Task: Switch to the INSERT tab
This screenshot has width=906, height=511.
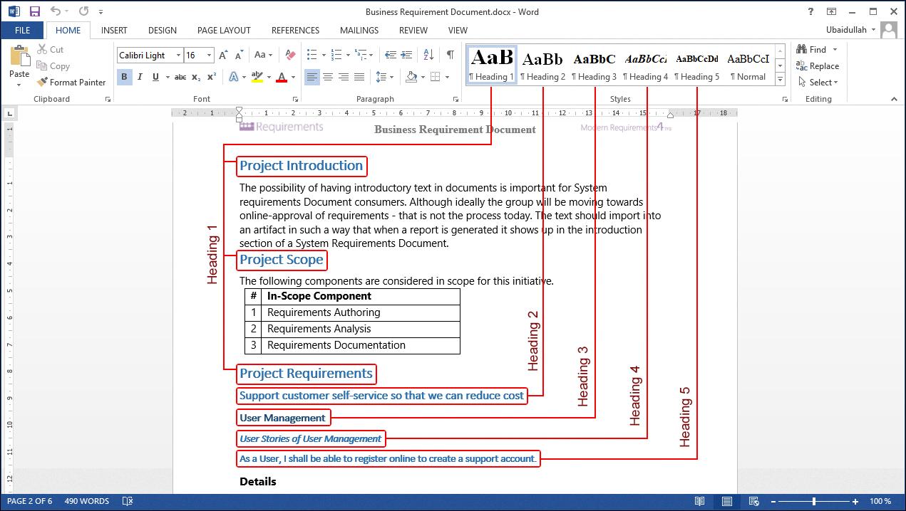Action: pyautogui.click(x=114, y=31)
